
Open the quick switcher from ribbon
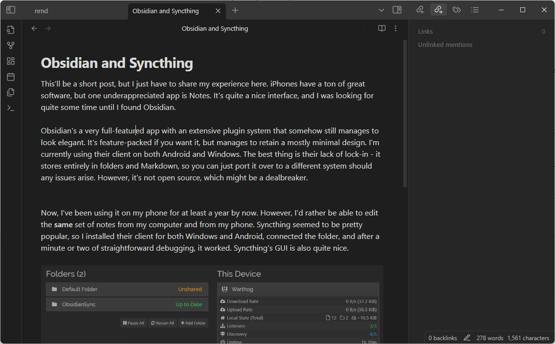11,30
